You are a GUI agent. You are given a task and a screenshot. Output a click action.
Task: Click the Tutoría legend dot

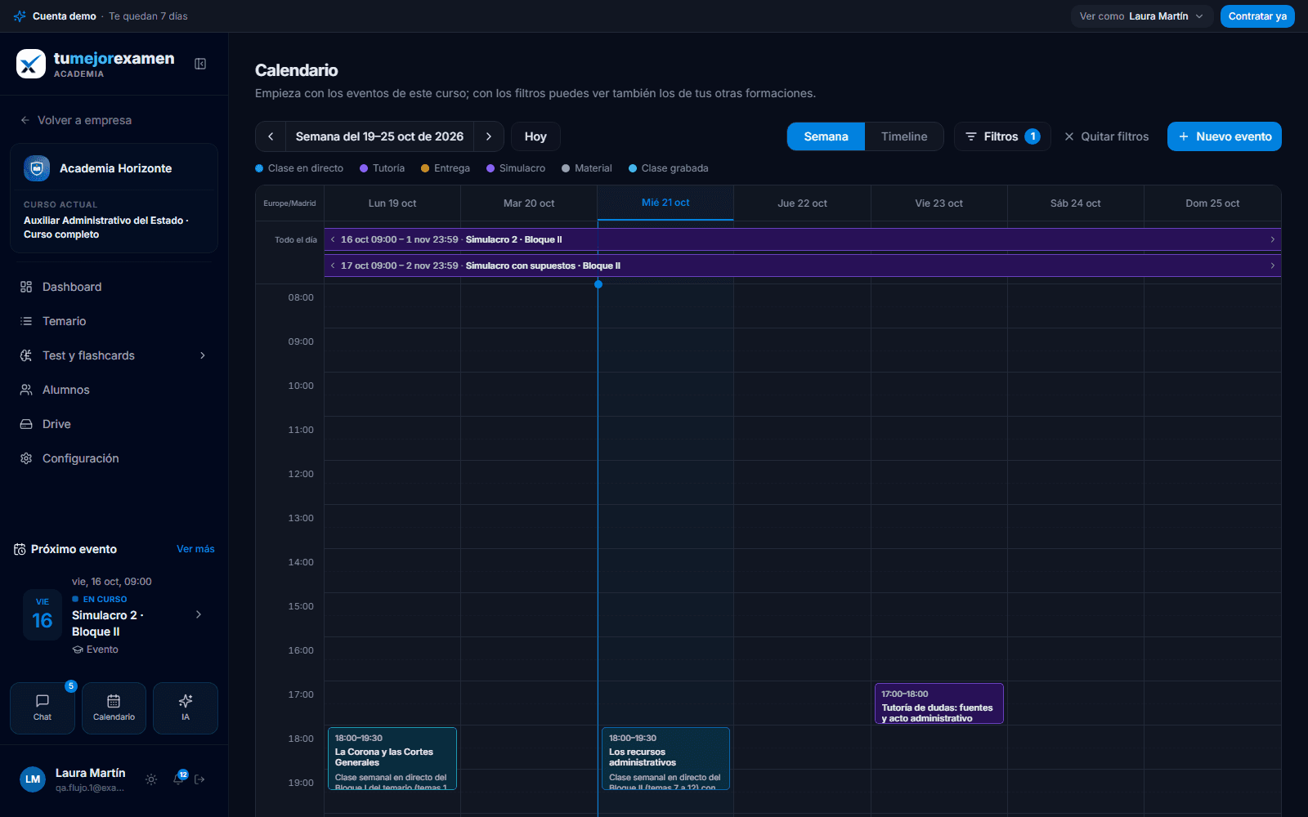click(x=364, y=168)
